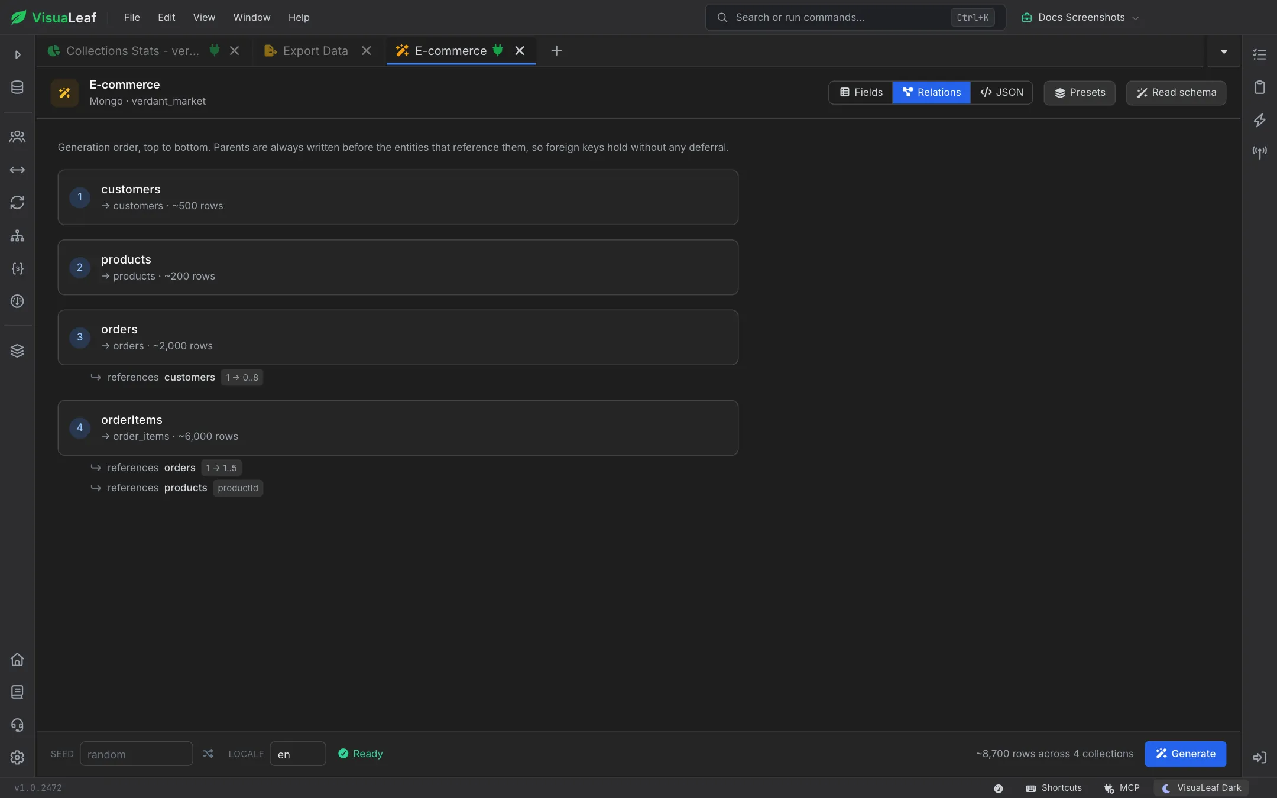
Task: Click '~8,700 rows across 4 collections' text
Action: coord(1055,754)
